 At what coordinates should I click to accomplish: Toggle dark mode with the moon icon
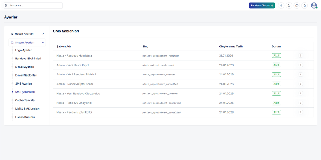[x=289, y=5]
